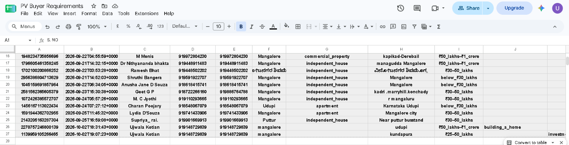Format as percent using % icon
569x145 pixels.
click(x=128, y=27)
